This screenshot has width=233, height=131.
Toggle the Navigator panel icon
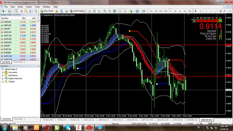point(26,11)
